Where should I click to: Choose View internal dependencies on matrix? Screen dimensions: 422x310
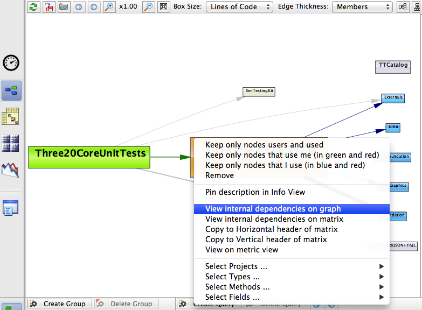tap(292, 219)
